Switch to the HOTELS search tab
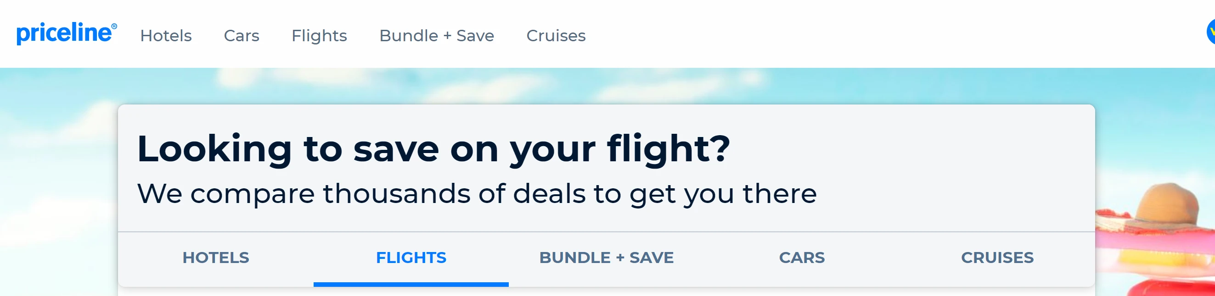This screenshot has width=1215, height=296. (215, 258)
